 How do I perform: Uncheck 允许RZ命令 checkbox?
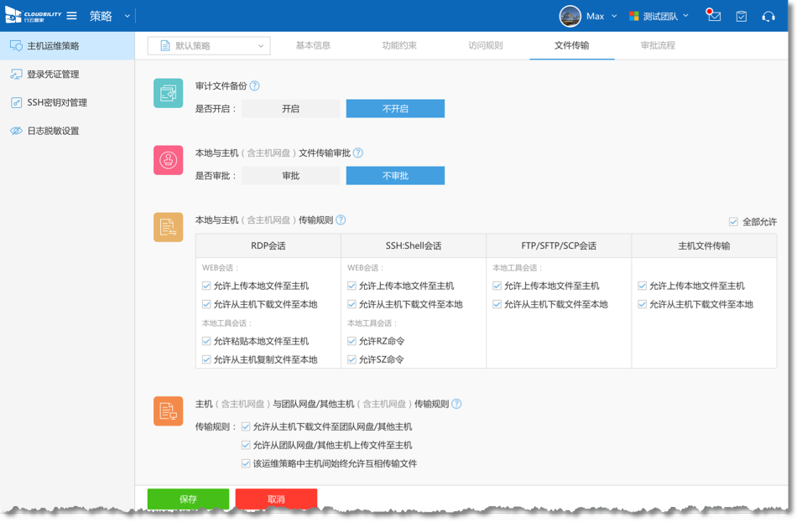coord(352,341)
